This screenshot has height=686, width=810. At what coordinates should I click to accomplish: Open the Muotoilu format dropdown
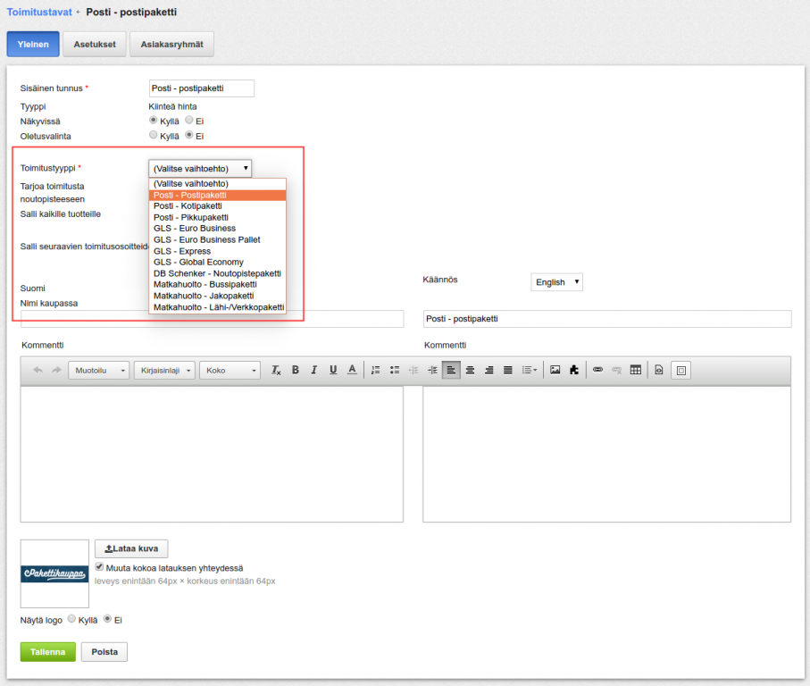[98, 371]
